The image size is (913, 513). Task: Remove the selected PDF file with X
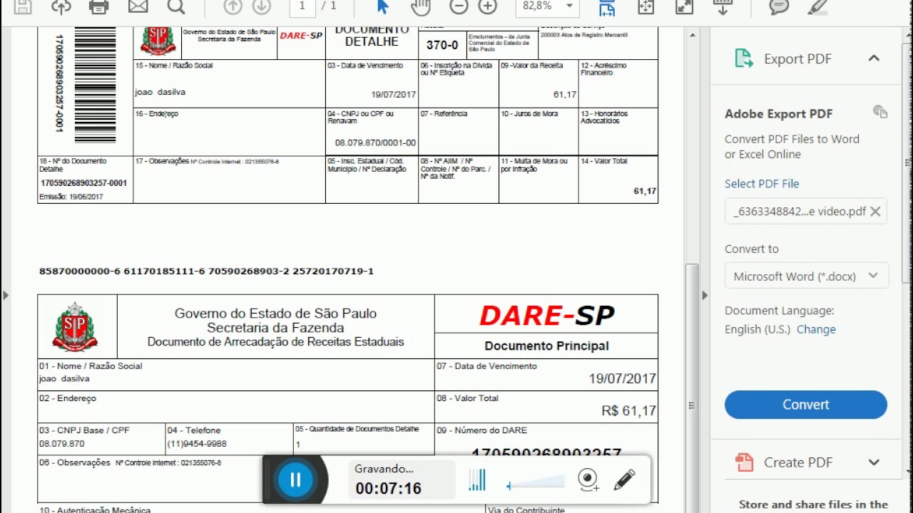tap(875, 211)
